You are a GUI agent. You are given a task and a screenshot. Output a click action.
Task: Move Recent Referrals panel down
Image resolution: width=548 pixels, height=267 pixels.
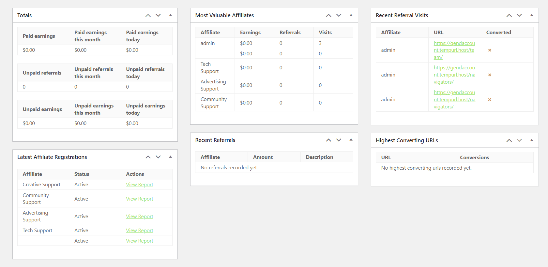pos(339,140)
